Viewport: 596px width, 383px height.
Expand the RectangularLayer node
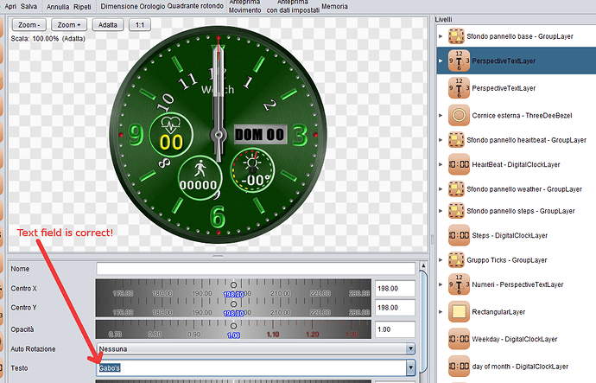coord(441,312)
